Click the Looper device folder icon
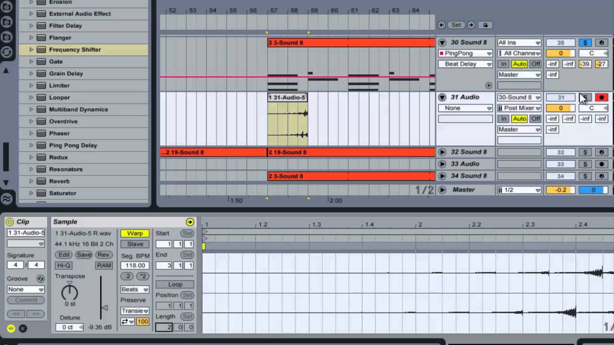Screen dimensions: 614x345 pyautogui.click(x=41, y=97)
